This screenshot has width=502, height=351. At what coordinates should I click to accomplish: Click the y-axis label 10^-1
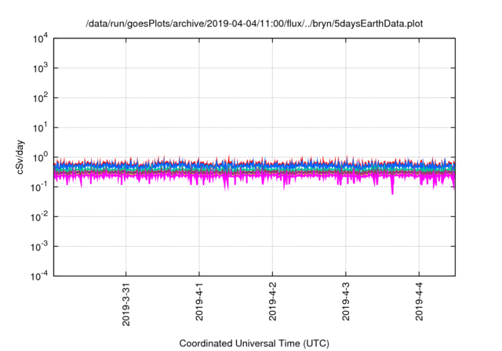pyautogui.click(x=39, y=187)
